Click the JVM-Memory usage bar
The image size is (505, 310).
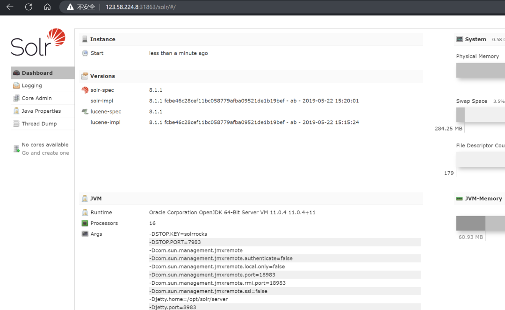[481, 223]
